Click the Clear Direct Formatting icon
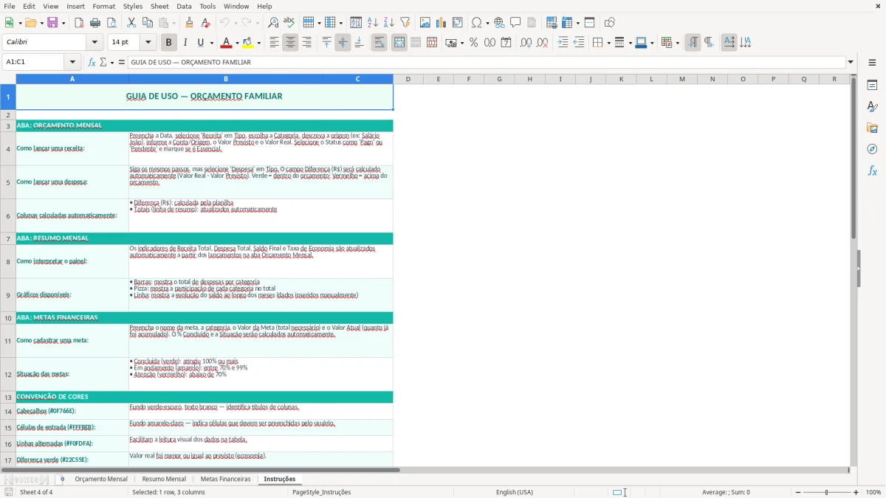Viewport: 886px width, 498px height. 205,23
